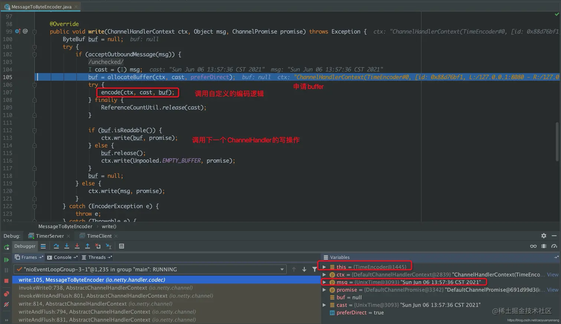Viewport: 561px width, 324px height.
Task: Click the speedometer overhead icon
Action: [554, 246]
